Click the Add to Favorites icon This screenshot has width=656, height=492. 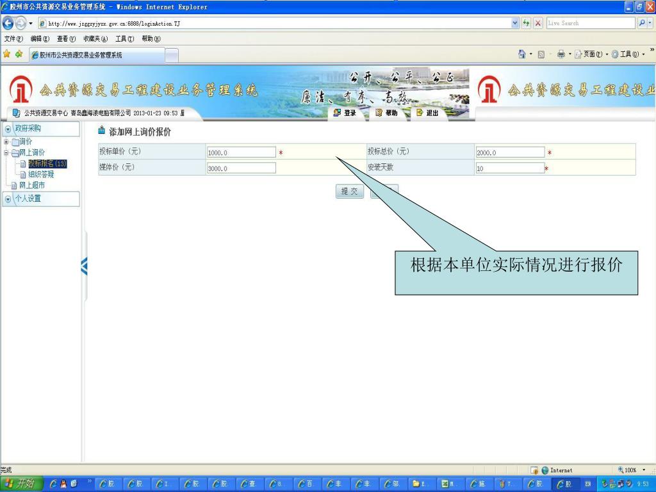19,54
